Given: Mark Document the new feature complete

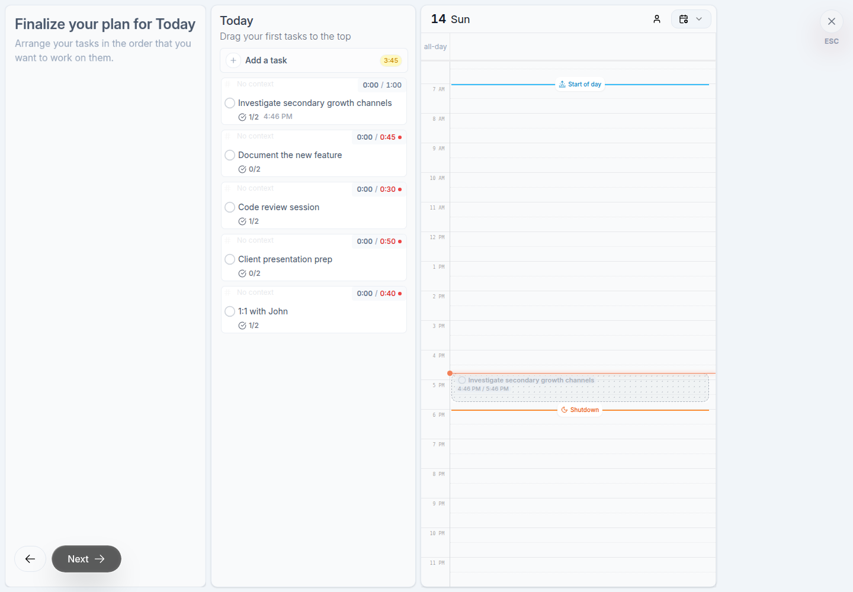Looking at the screenshot, I should pyautogui.click(x=230, y=155).
